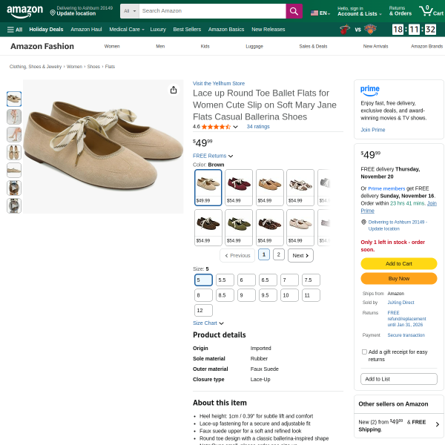Check the gift receipt checkbox
Viewport: 445px width, 445px height.
tap(364, 352)
